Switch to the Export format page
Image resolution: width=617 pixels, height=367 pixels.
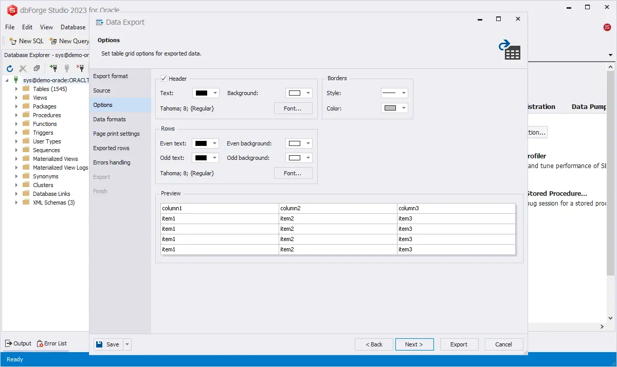pos(111,76)
